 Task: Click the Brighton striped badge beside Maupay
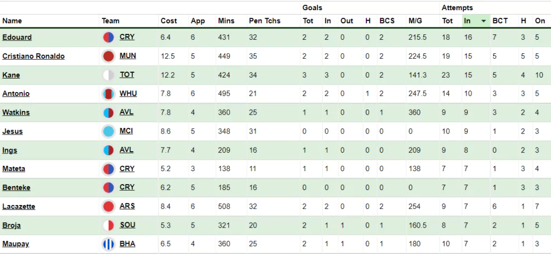coord(108,244)
